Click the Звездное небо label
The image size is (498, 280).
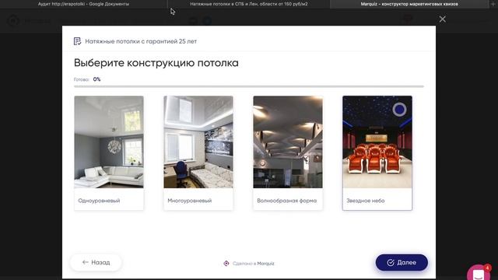click(x=366, y=201)
